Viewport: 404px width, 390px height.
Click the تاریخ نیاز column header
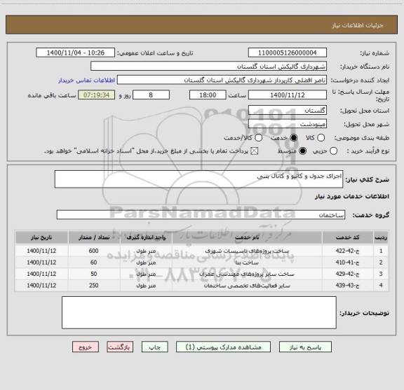point(41,237)
